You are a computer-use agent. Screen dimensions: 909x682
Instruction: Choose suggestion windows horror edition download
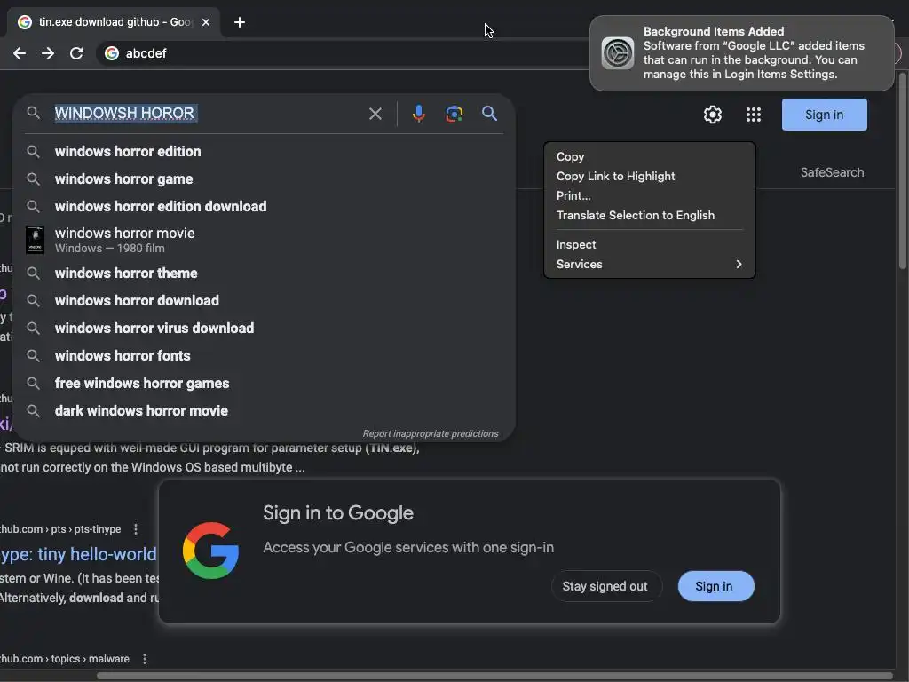[264, 206]
